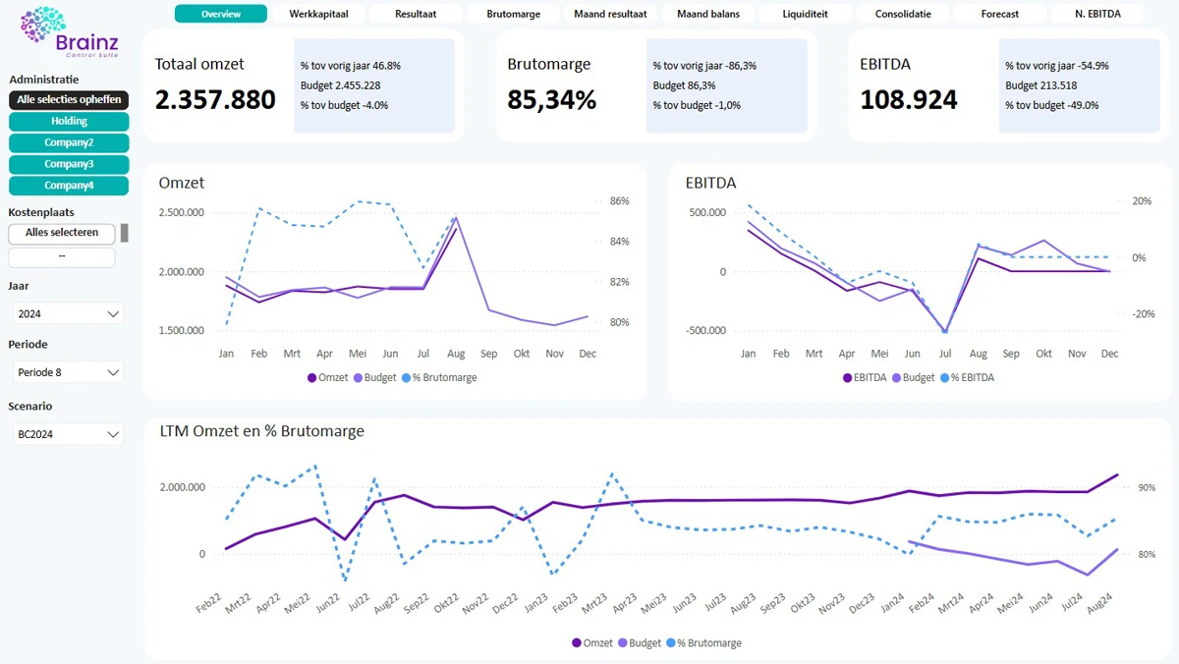Open the Werkkapitaal tab
This screenshot has width=1179, height=664.
pos(325,14)
